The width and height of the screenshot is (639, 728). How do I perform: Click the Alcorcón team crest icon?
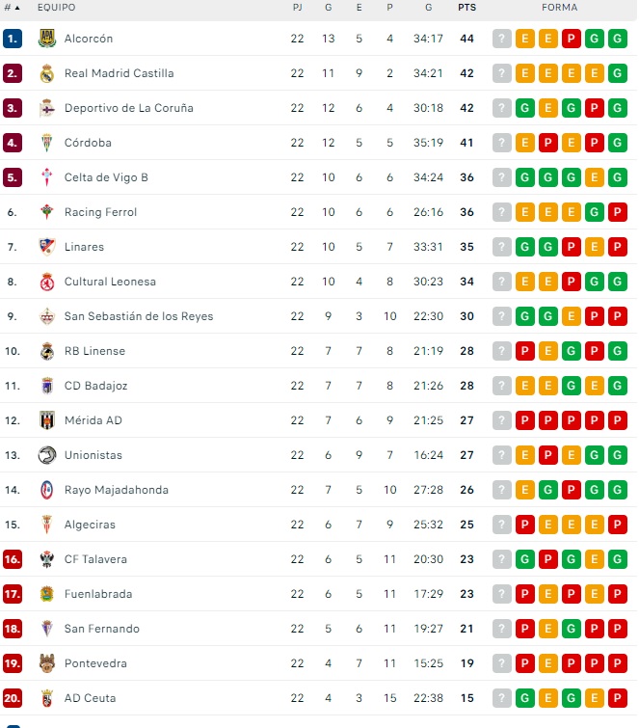pos(46,39)
